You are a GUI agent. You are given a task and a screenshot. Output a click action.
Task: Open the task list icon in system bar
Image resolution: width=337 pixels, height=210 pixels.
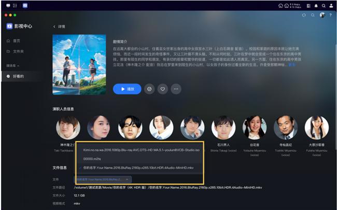pos(308,6)
